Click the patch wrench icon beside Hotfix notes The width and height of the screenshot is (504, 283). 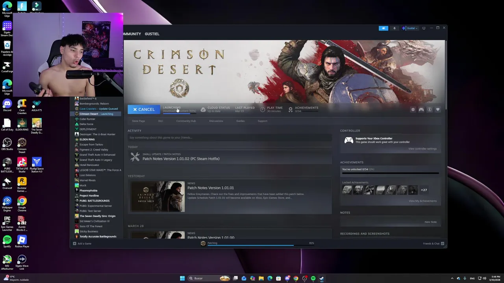click(x=135, y=157)
